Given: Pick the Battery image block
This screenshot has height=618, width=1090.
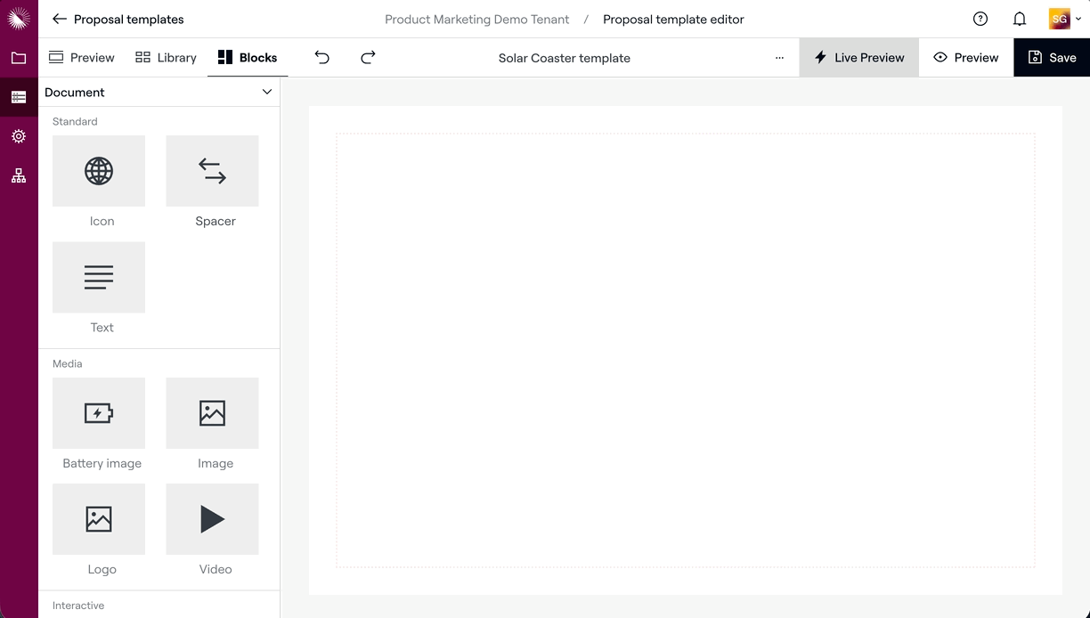Looking at the screenshot, I should coord(99,413).
